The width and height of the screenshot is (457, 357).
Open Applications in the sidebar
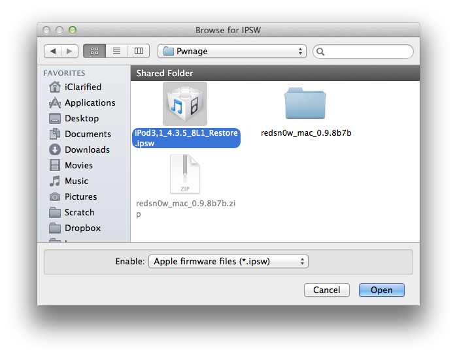pos(82,102)
